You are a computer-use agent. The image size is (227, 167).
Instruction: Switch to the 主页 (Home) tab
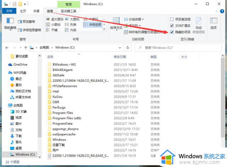pyautogui.click(x=23, y=11)
